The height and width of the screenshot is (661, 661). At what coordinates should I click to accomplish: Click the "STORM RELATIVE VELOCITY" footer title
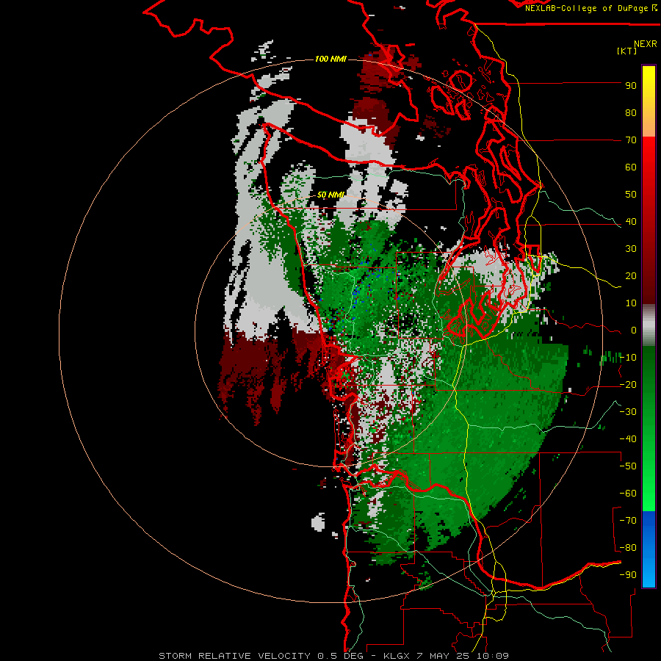[x=234, y=656]
